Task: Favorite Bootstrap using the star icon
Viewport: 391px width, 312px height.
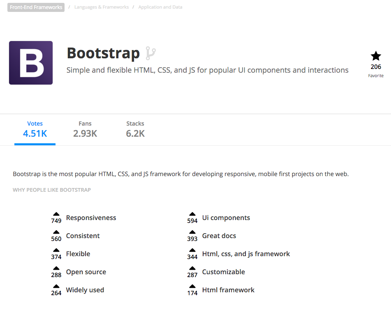Action: click(375, 56)
